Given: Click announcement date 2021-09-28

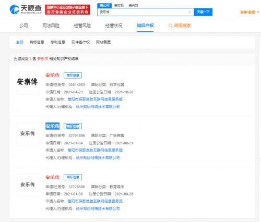Looking at the screenshot, I should (x=124, y=194).
